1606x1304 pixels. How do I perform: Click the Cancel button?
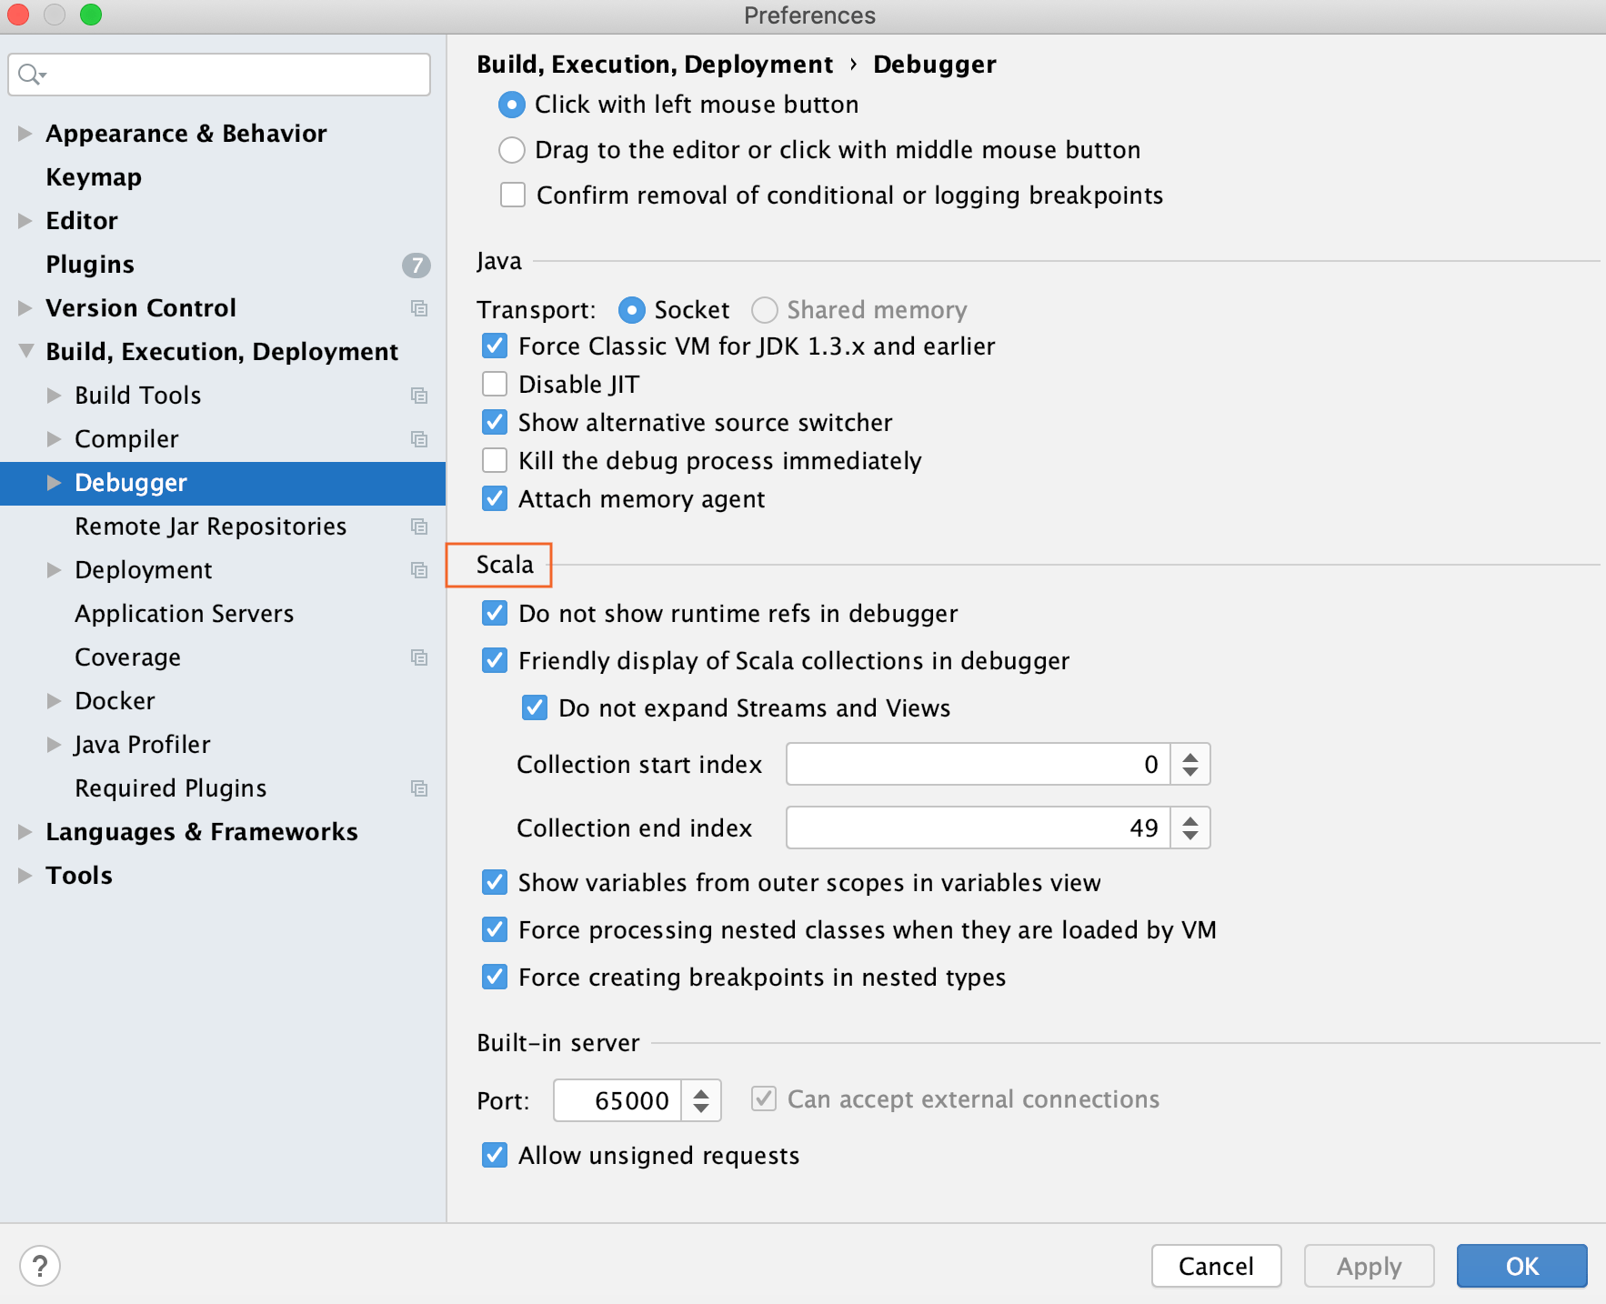1217,1266
